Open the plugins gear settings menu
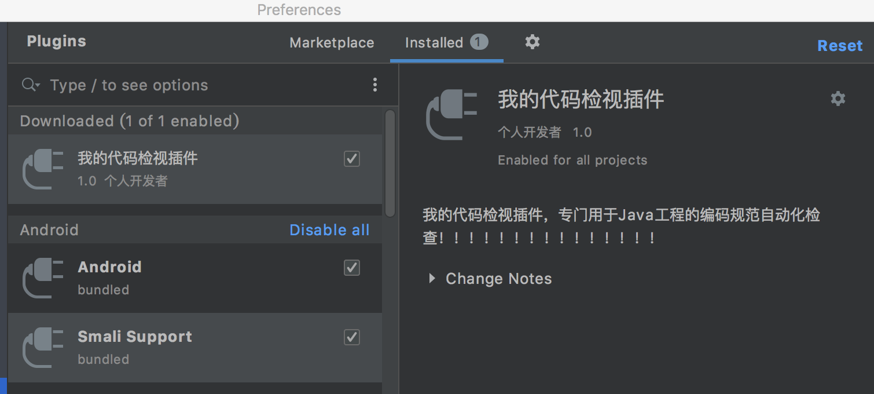 click(533, 42)
